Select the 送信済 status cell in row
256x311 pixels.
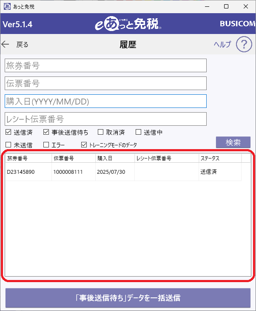coord(220,172)
